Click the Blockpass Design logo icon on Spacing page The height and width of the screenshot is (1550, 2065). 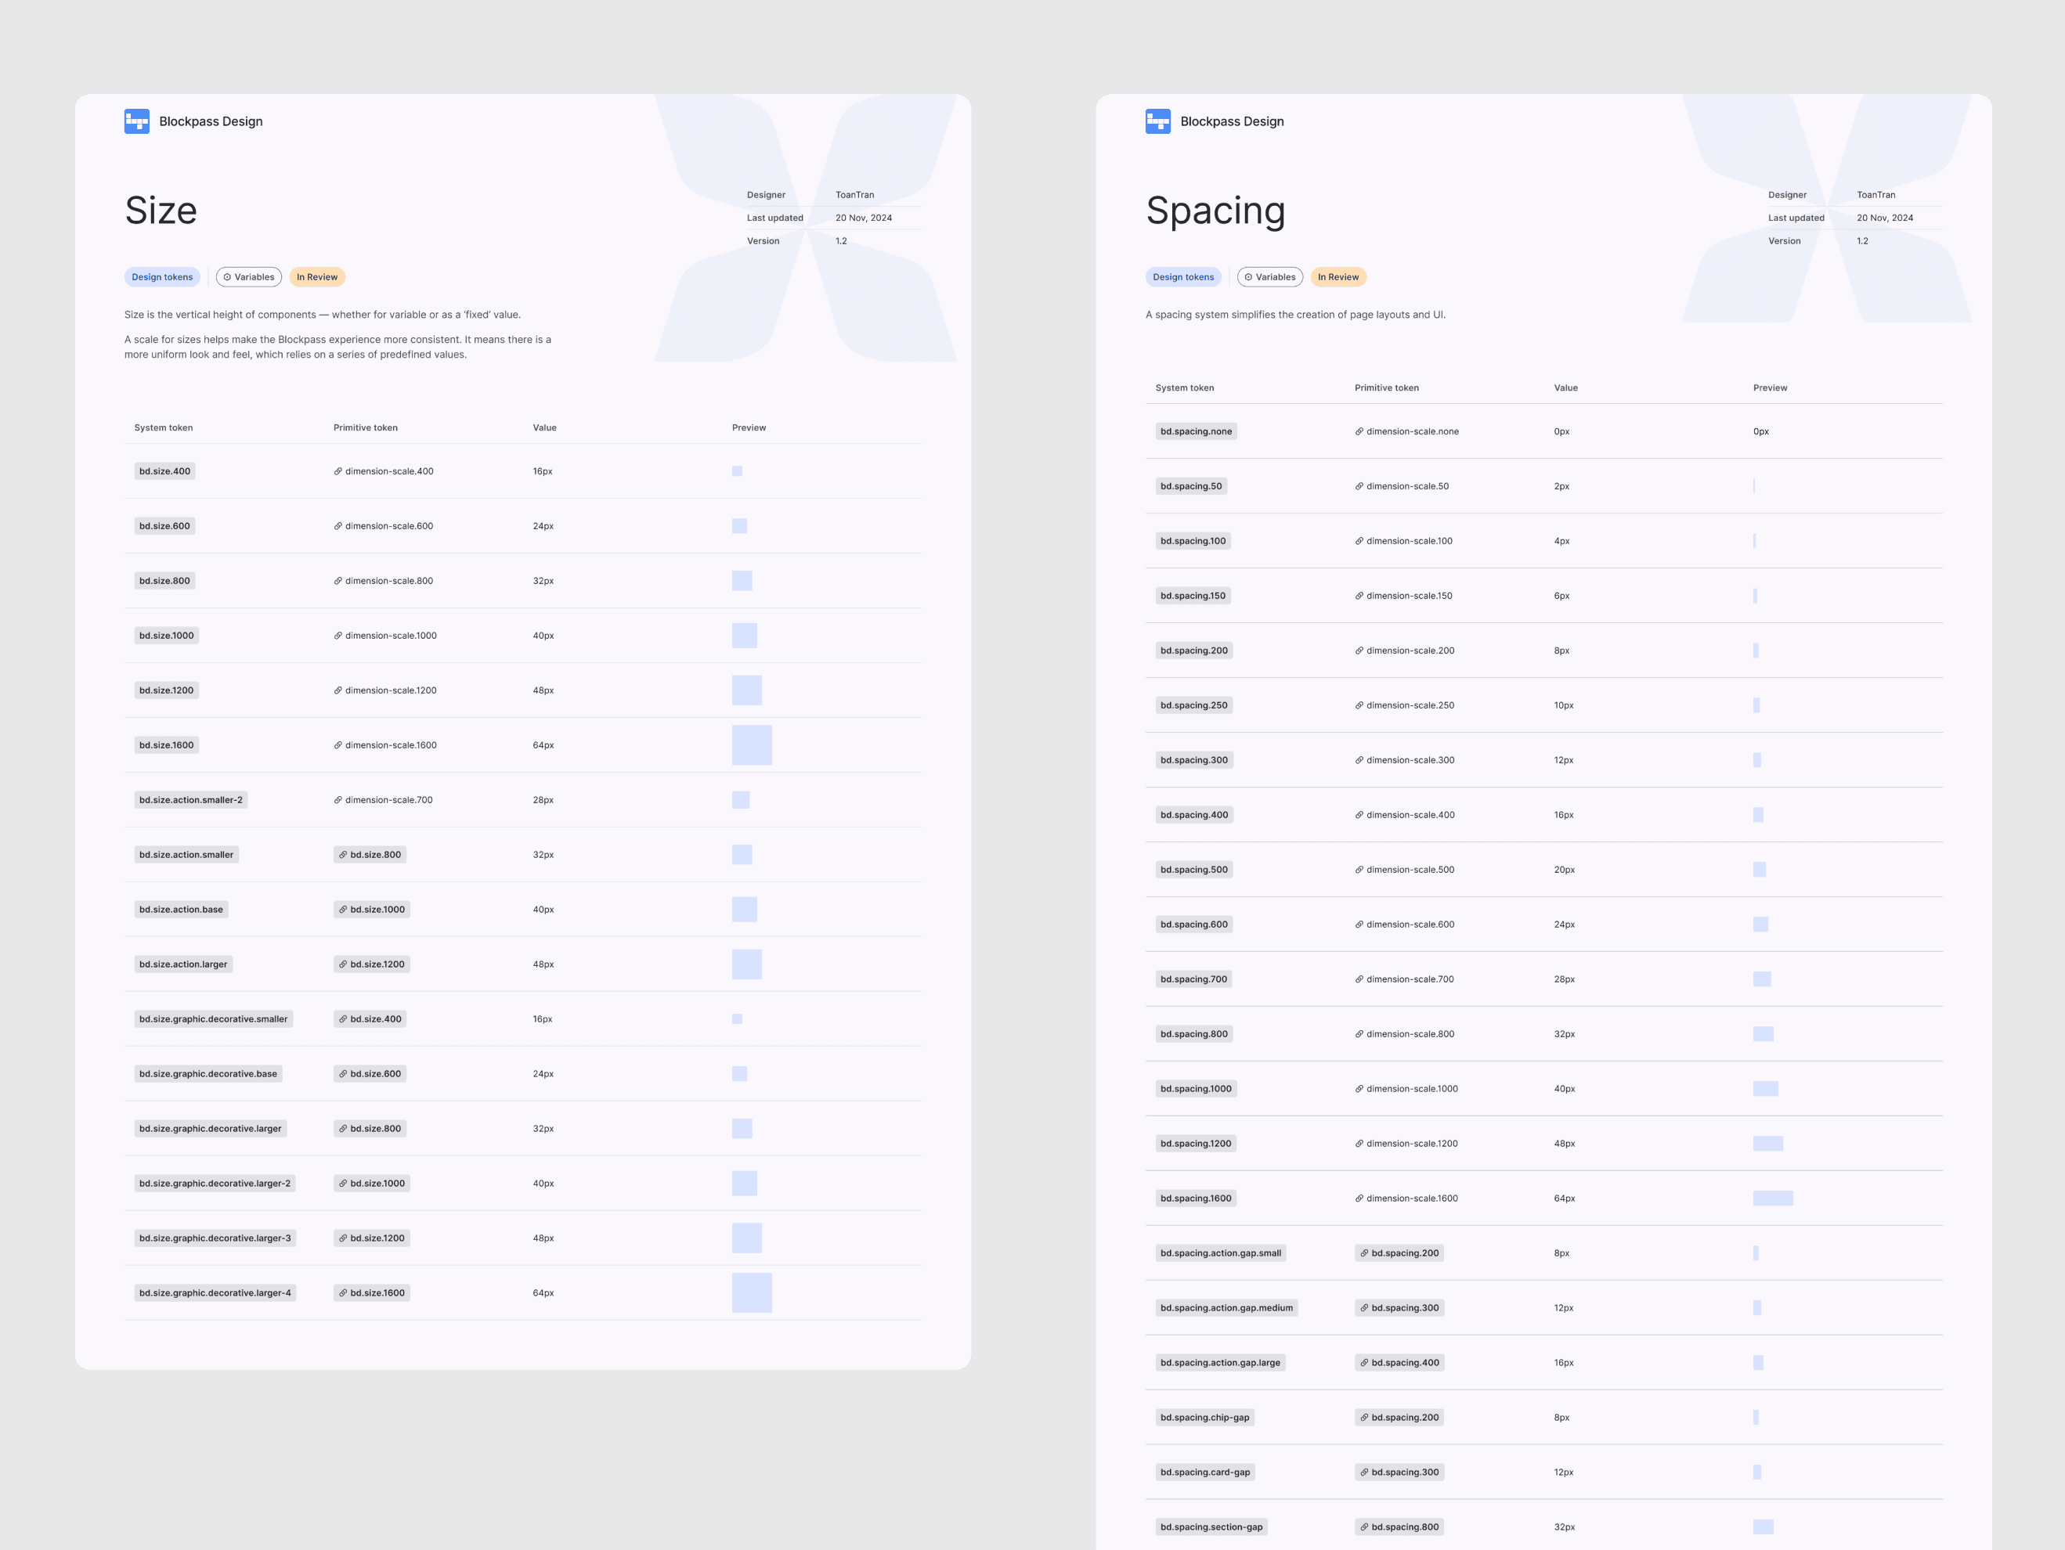click(1157, 121)
